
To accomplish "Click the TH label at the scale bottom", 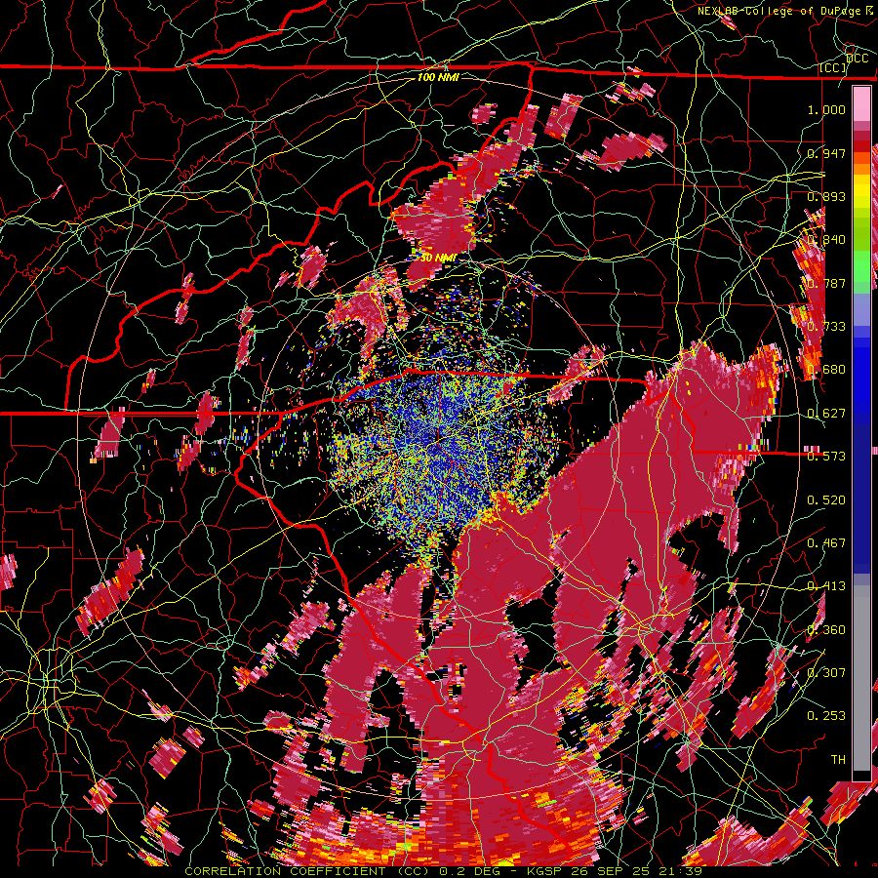I will pyautogui.click(x=838, y=760).
